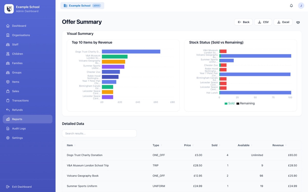Screen dimensions: 308x192
Task: Sort the table by Revenue
Action: (x=279, y=145)
